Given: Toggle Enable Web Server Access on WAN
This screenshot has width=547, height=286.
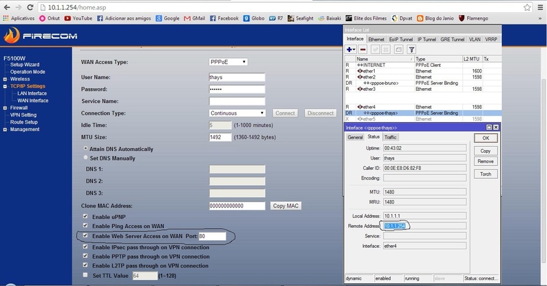Looking at the screenshot, I should click(x=85, y=235).
